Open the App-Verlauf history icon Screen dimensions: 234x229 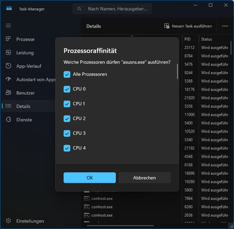pyautogui.click(x=8, y=66)
